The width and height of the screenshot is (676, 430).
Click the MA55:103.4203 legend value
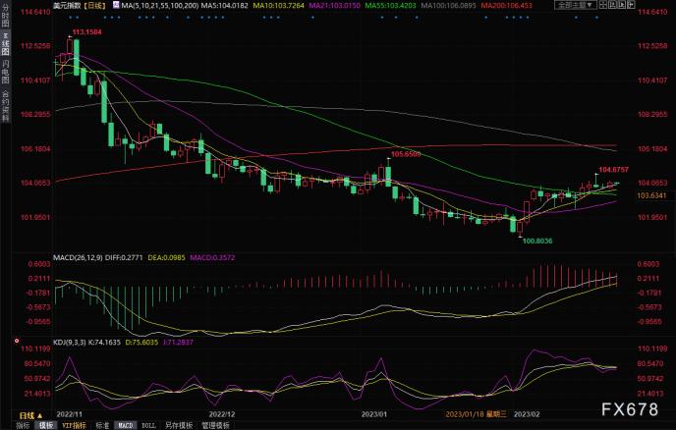tap(391, 6)
